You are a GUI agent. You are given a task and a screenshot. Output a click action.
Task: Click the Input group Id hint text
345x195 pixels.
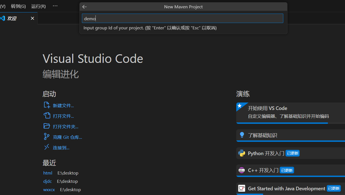(150, 28)
